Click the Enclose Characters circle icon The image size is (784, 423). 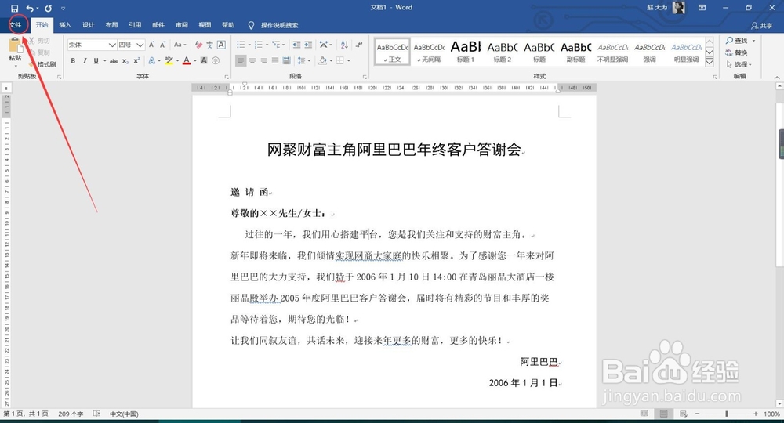(x=216, y=61)
